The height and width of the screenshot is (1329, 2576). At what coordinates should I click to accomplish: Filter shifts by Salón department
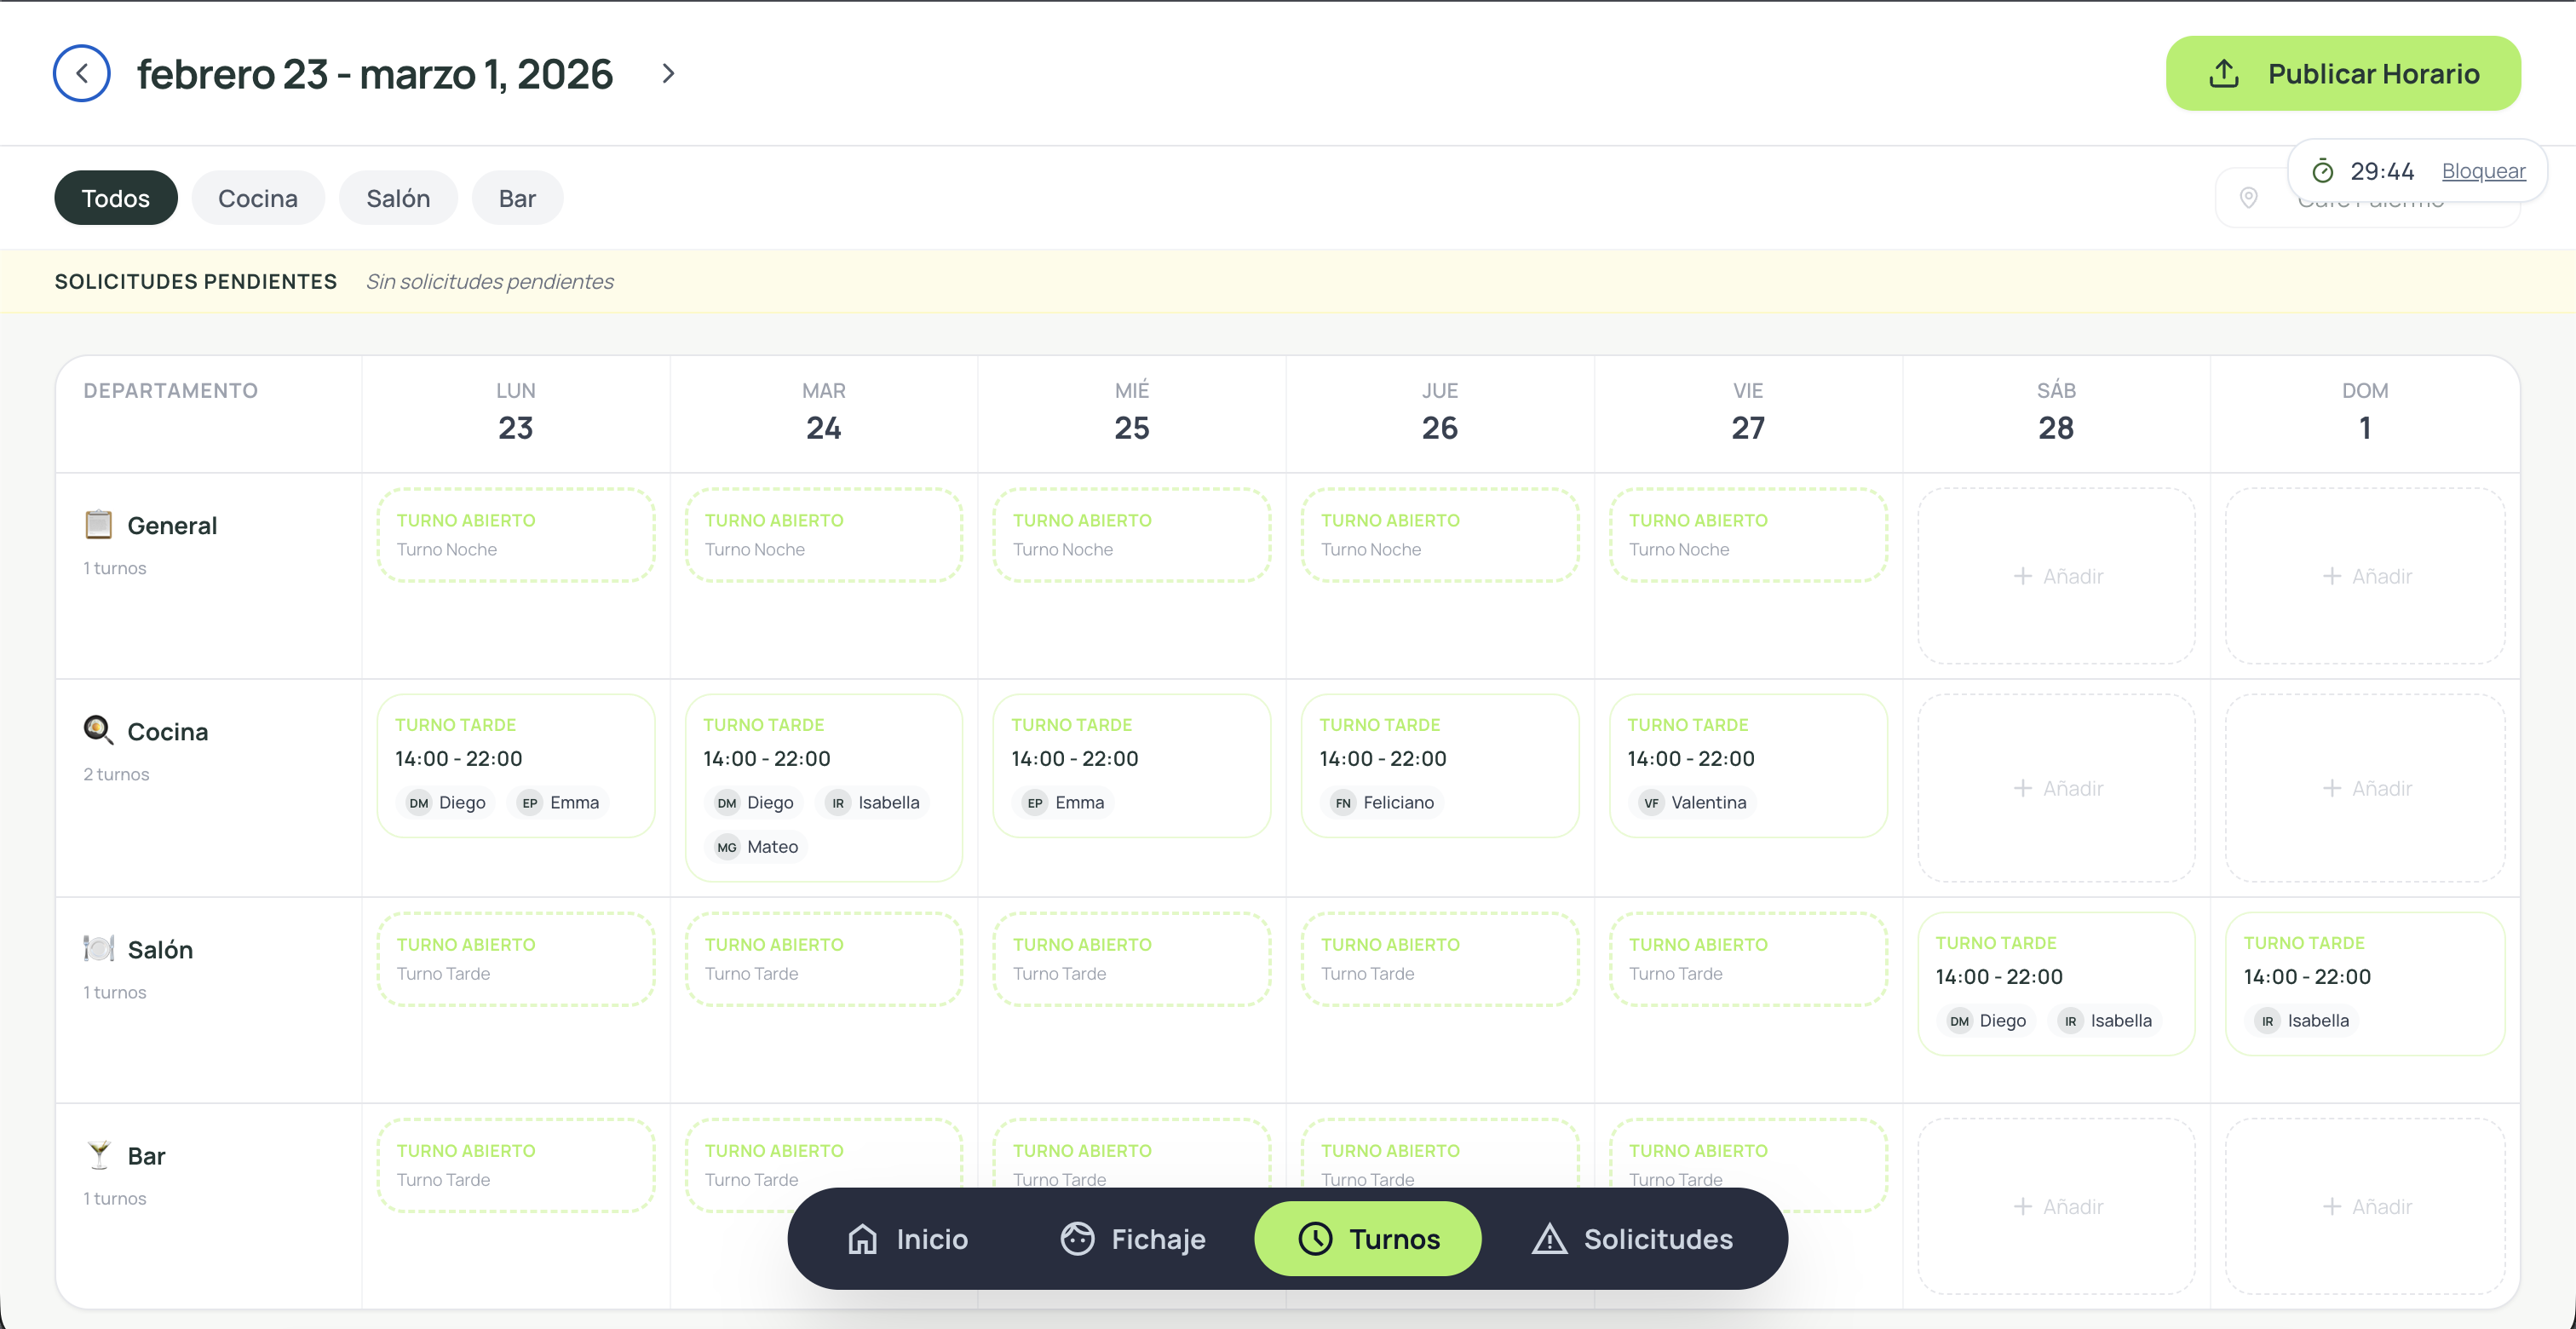pyautogui.click(x=398, y=198)
